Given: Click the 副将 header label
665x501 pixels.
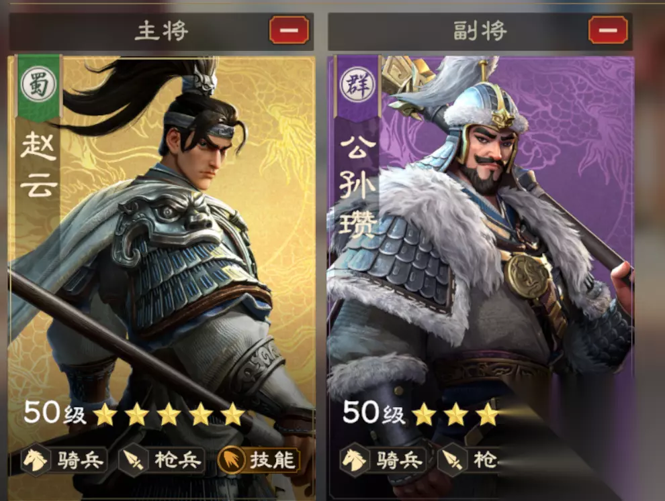Looking at the screenshot, I should (480, 31).
